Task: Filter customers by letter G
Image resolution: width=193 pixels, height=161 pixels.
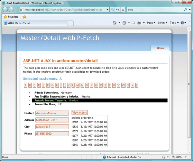Action: point(52,85)
